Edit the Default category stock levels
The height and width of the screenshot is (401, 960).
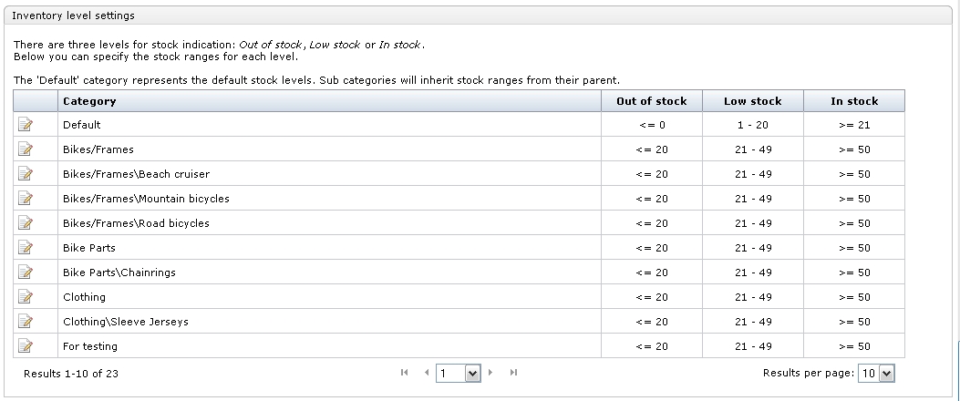[x=26, y=125]
